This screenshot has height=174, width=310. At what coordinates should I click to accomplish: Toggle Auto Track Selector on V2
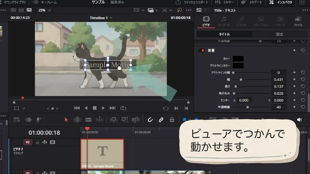tap(45, 142)
